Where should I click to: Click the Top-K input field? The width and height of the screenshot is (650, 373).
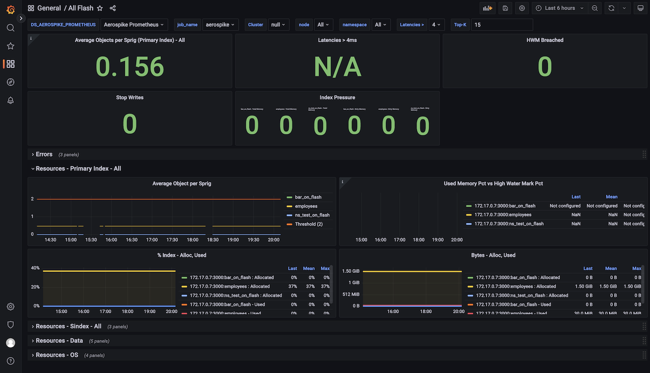coord(502,24)
